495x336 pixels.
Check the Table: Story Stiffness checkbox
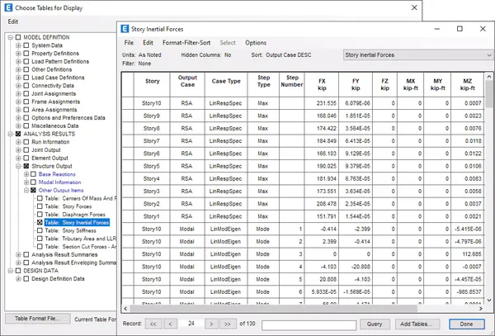[x=40, y=230]
